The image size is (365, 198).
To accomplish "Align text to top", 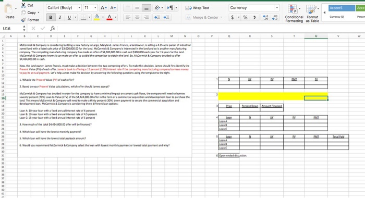I will pyautogui.click(x=128, y=8).
